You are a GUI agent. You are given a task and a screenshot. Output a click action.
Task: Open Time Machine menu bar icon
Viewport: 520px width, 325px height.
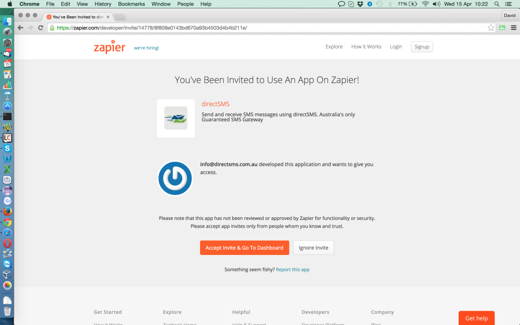tap(379, 4)
